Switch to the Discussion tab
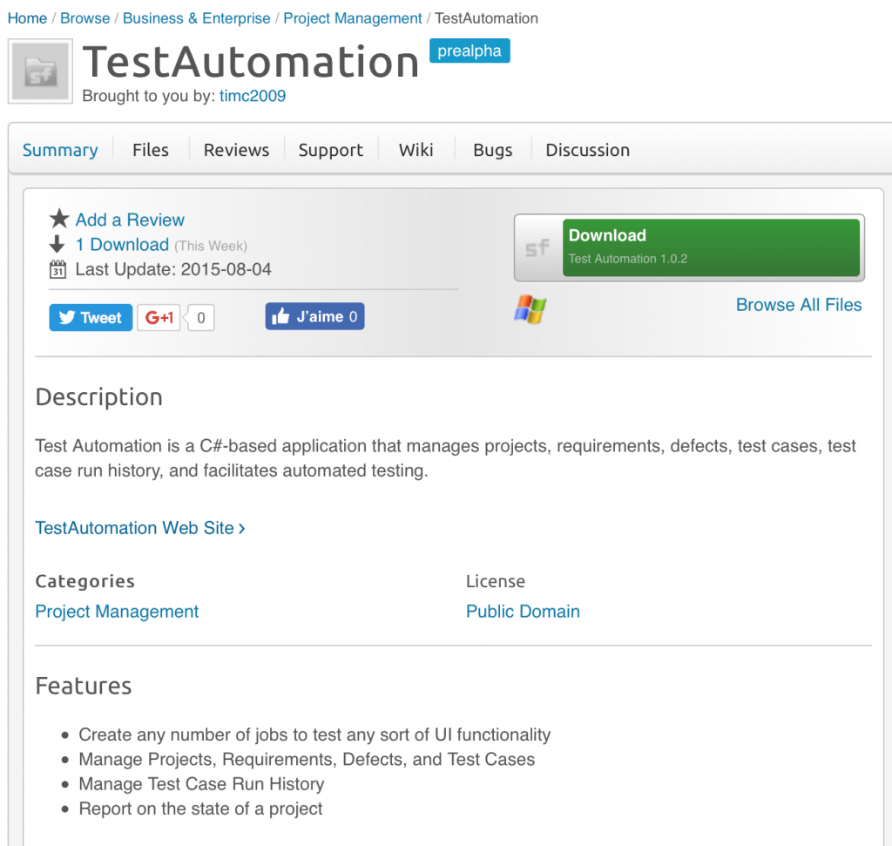Image resolution: width=892 pixels, height=846 pixels. [x=587, y=150]
